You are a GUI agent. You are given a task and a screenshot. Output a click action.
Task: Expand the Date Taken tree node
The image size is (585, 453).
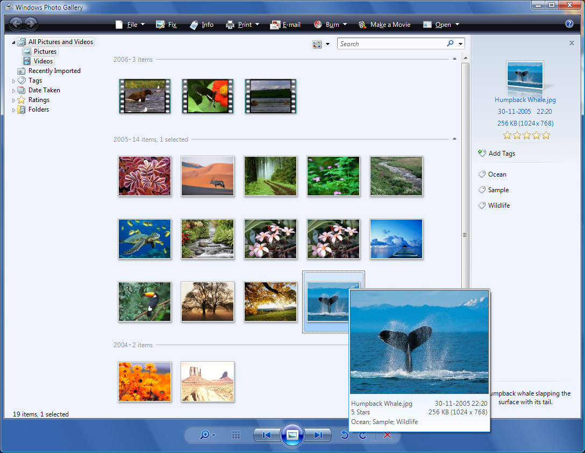[14, 91]
